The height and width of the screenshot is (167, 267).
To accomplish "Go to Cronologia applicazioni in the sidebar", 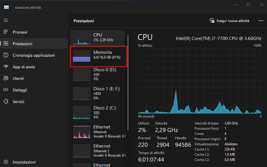I will coord(34,55).
